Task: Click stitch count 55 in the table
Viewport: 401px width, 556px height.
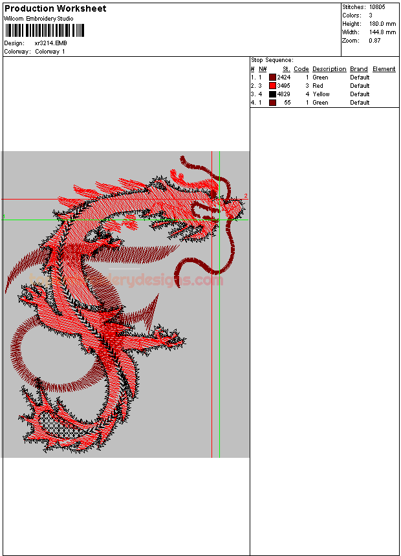Action: pyautogui.click(x=287, y=103)
